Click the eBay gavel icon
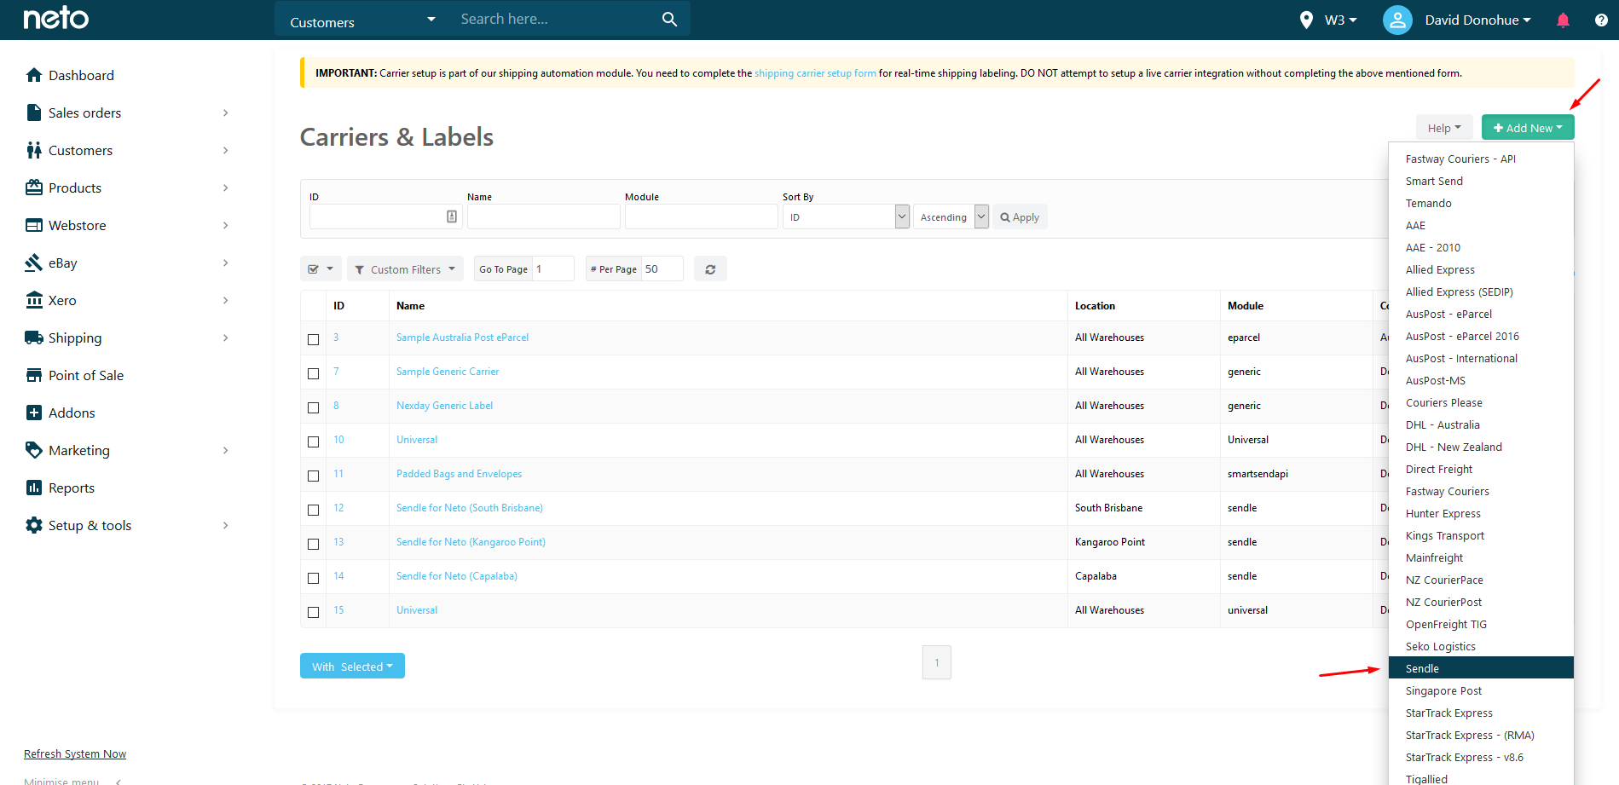This screenshot has width=1619, height=785. [x=34, y=263]
